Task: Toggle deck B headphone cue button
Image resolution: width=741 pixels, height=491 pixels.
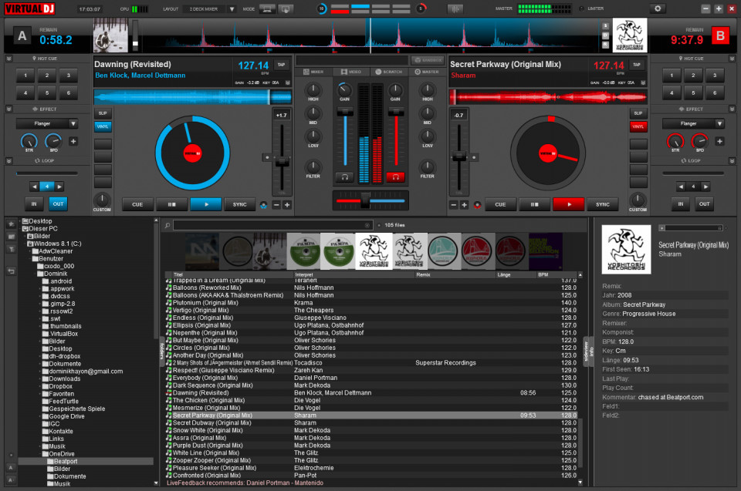Action: (395, 177)
